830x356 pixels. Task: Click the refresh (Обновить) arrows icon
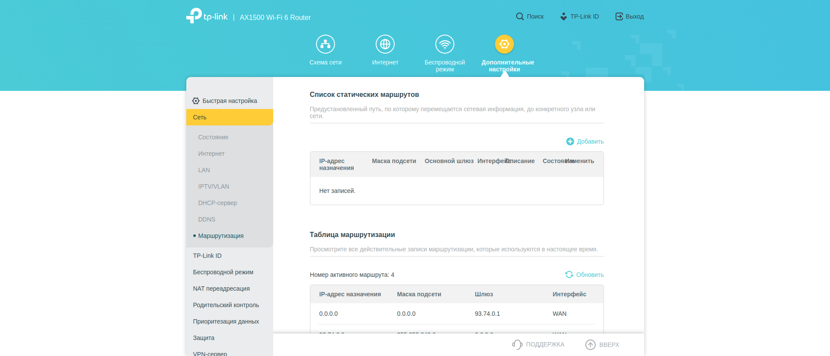point(569,275)
